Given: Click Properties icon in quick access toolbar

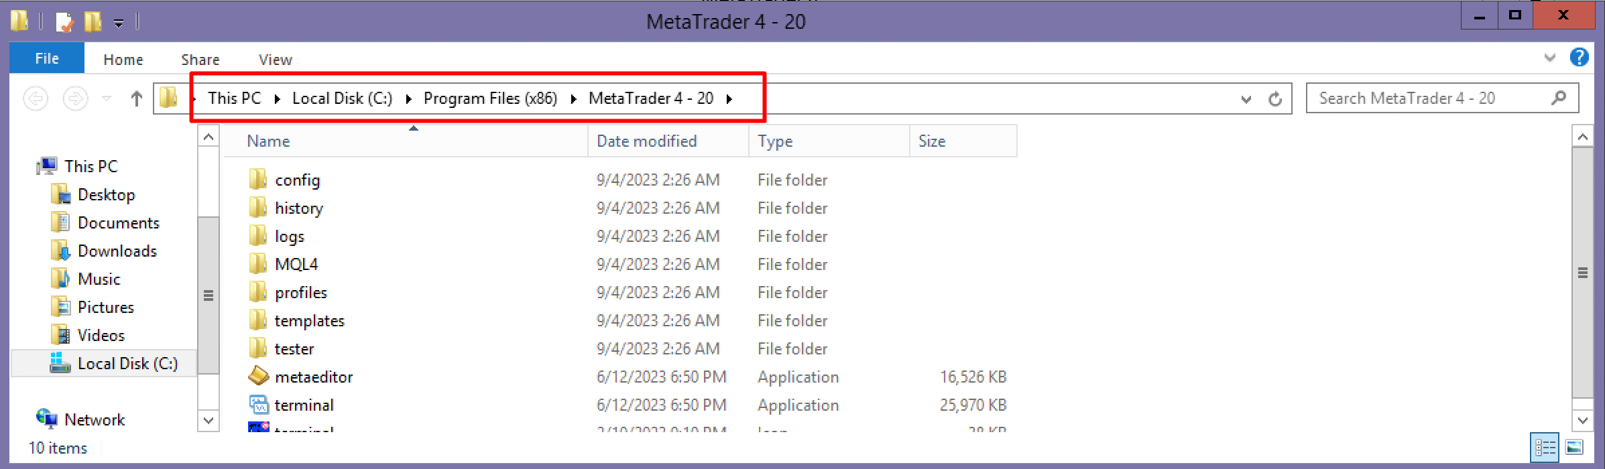Looking at the screenshot, I should [x=64, y=22].
